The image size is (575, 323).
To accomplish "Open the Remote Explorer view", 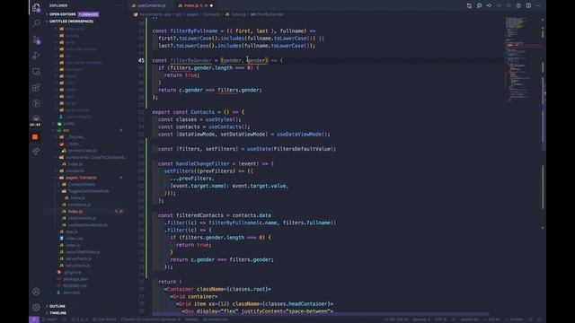I will (36, 72).
